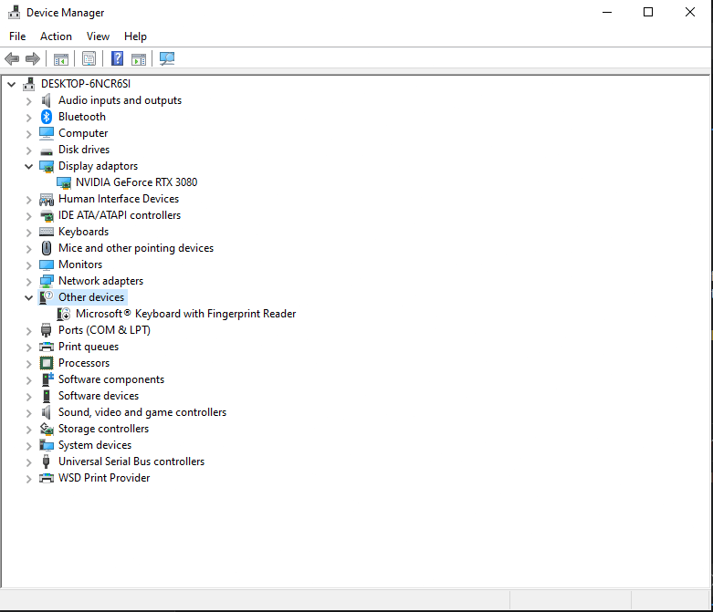Click the Human Interface Devices icon
The height and width of the screenshot is (612, 713).
47,200
